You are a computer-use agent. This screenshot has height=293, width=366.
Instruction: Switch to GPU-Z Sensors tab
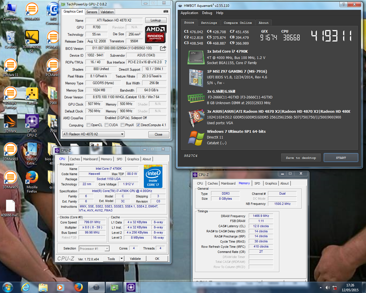pos(92,12)
